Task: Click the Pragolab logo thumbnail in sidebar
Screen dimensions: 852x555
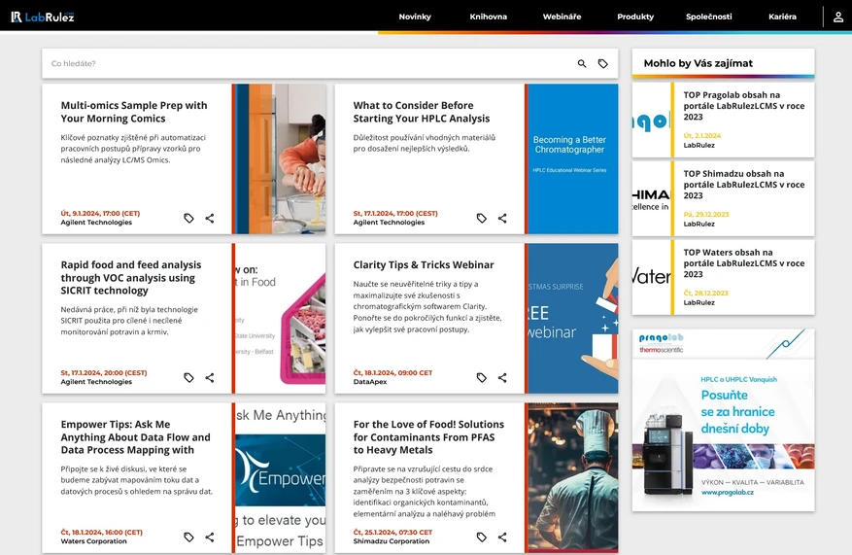Action: point(651,121)
